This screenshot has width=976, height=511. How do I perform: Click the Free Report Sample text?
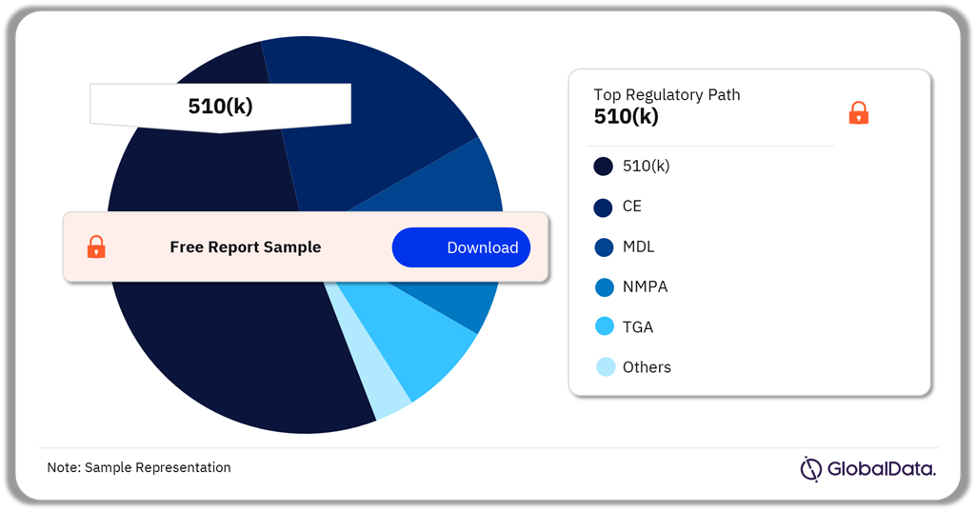(x=246, y=247)
